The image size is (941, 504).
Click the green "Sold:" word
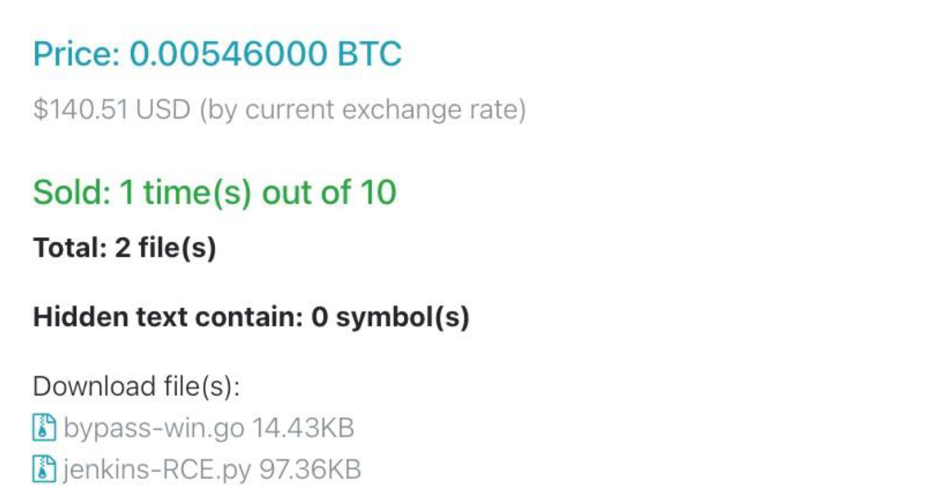[x=72, y=193]
